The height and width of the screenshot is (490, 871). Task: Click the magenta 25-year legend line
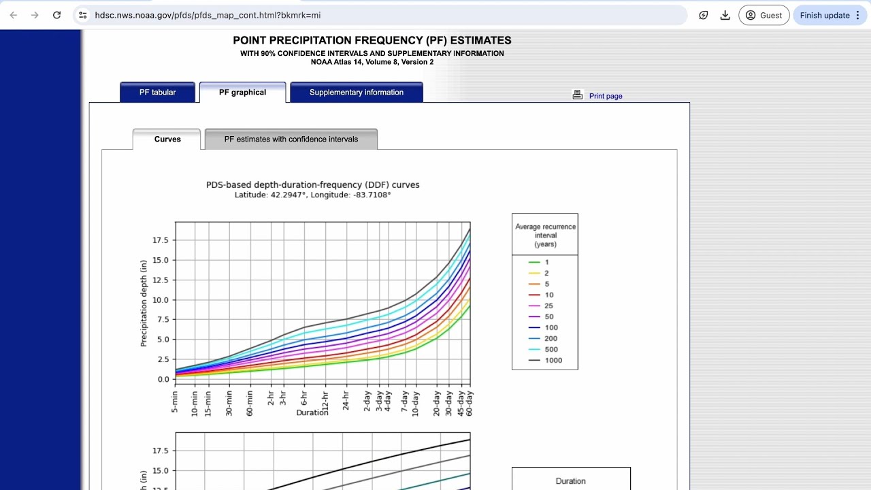[x=534, y=306]
